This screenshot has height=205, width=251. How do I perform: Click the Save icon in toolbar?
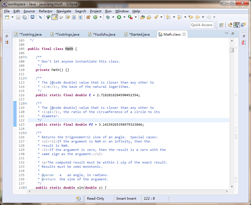(18, 17)
